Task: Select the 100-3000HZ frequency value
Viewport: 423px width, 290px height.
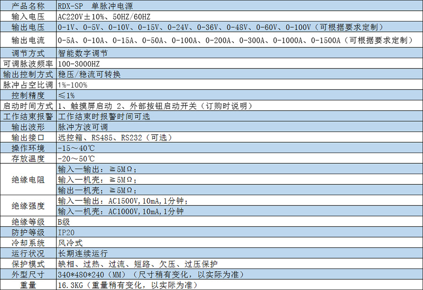Action: [x=79, y=64]
